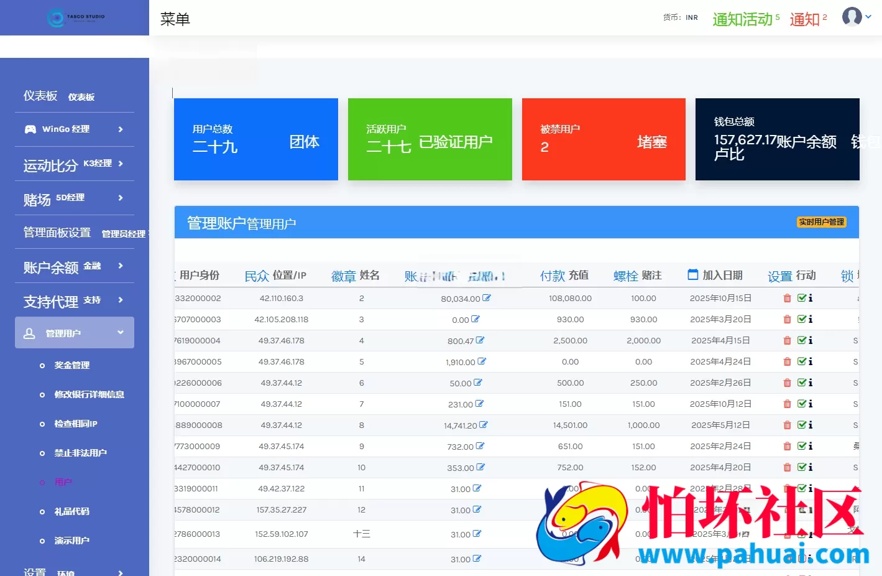Click the edit icon beside balance 1,910.00
The width and height of the screenshot is (882, 576).
click(x=482, y=361)
